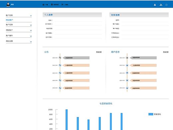
Task: Click the 资金变化 blue legend swatch
Action: (151, 114)
